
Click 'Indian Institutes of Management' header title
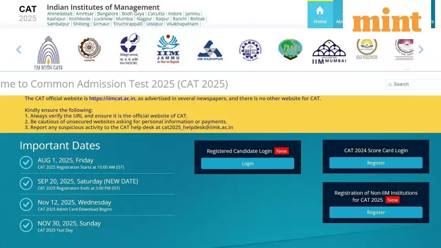[x=103, y=7]
